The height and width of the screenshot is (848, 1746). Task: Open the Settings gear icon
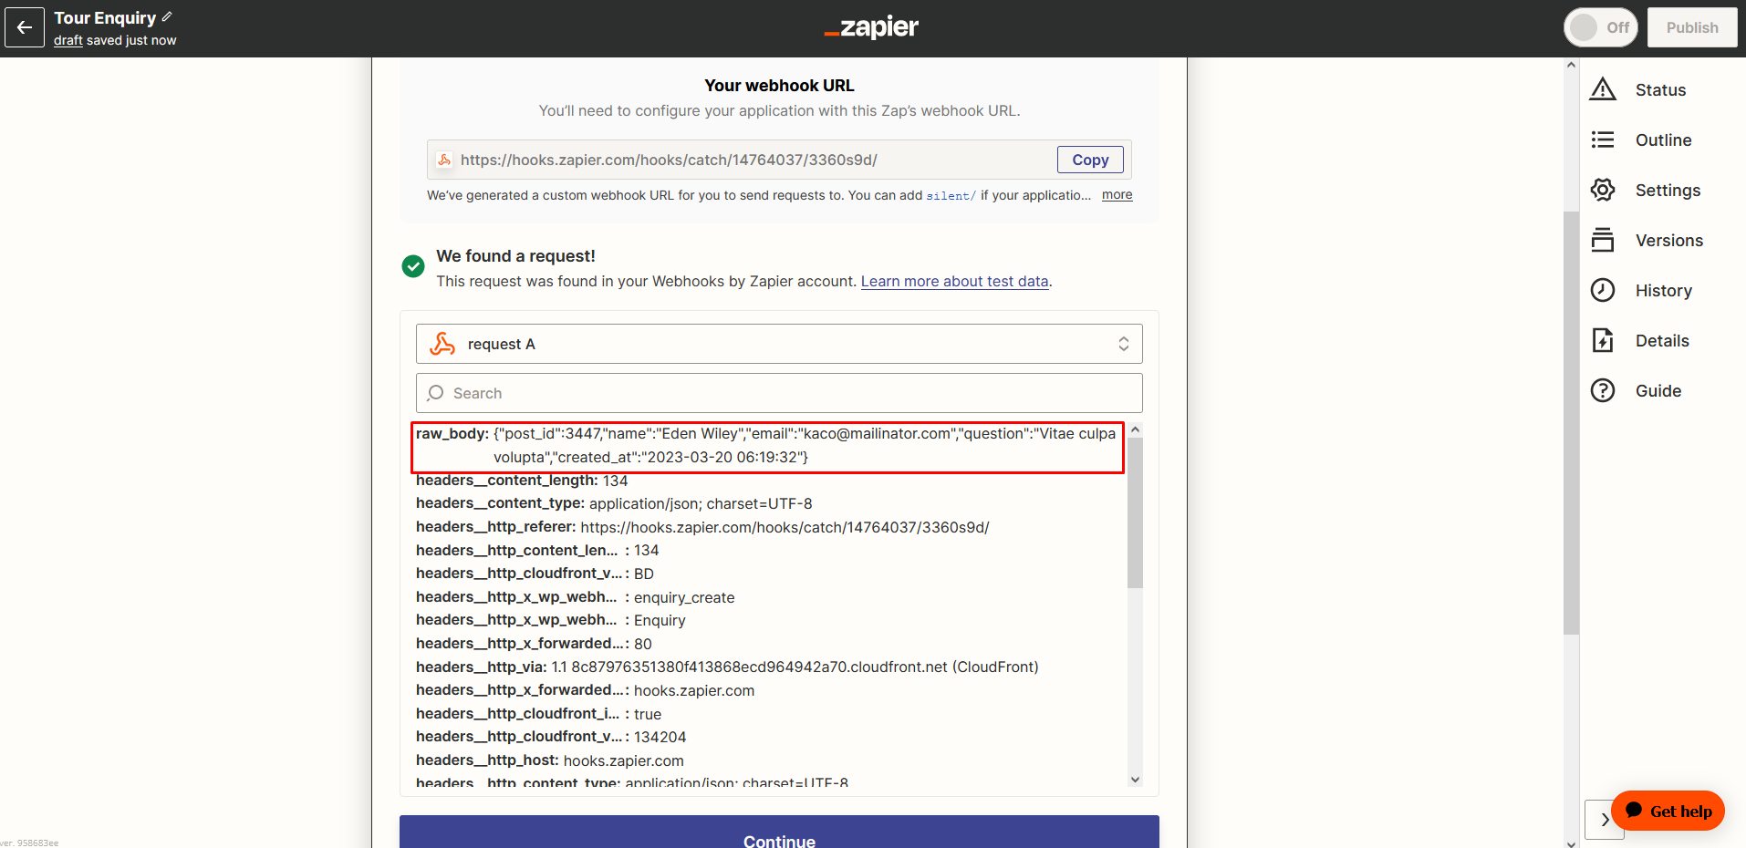point(1603,190)
